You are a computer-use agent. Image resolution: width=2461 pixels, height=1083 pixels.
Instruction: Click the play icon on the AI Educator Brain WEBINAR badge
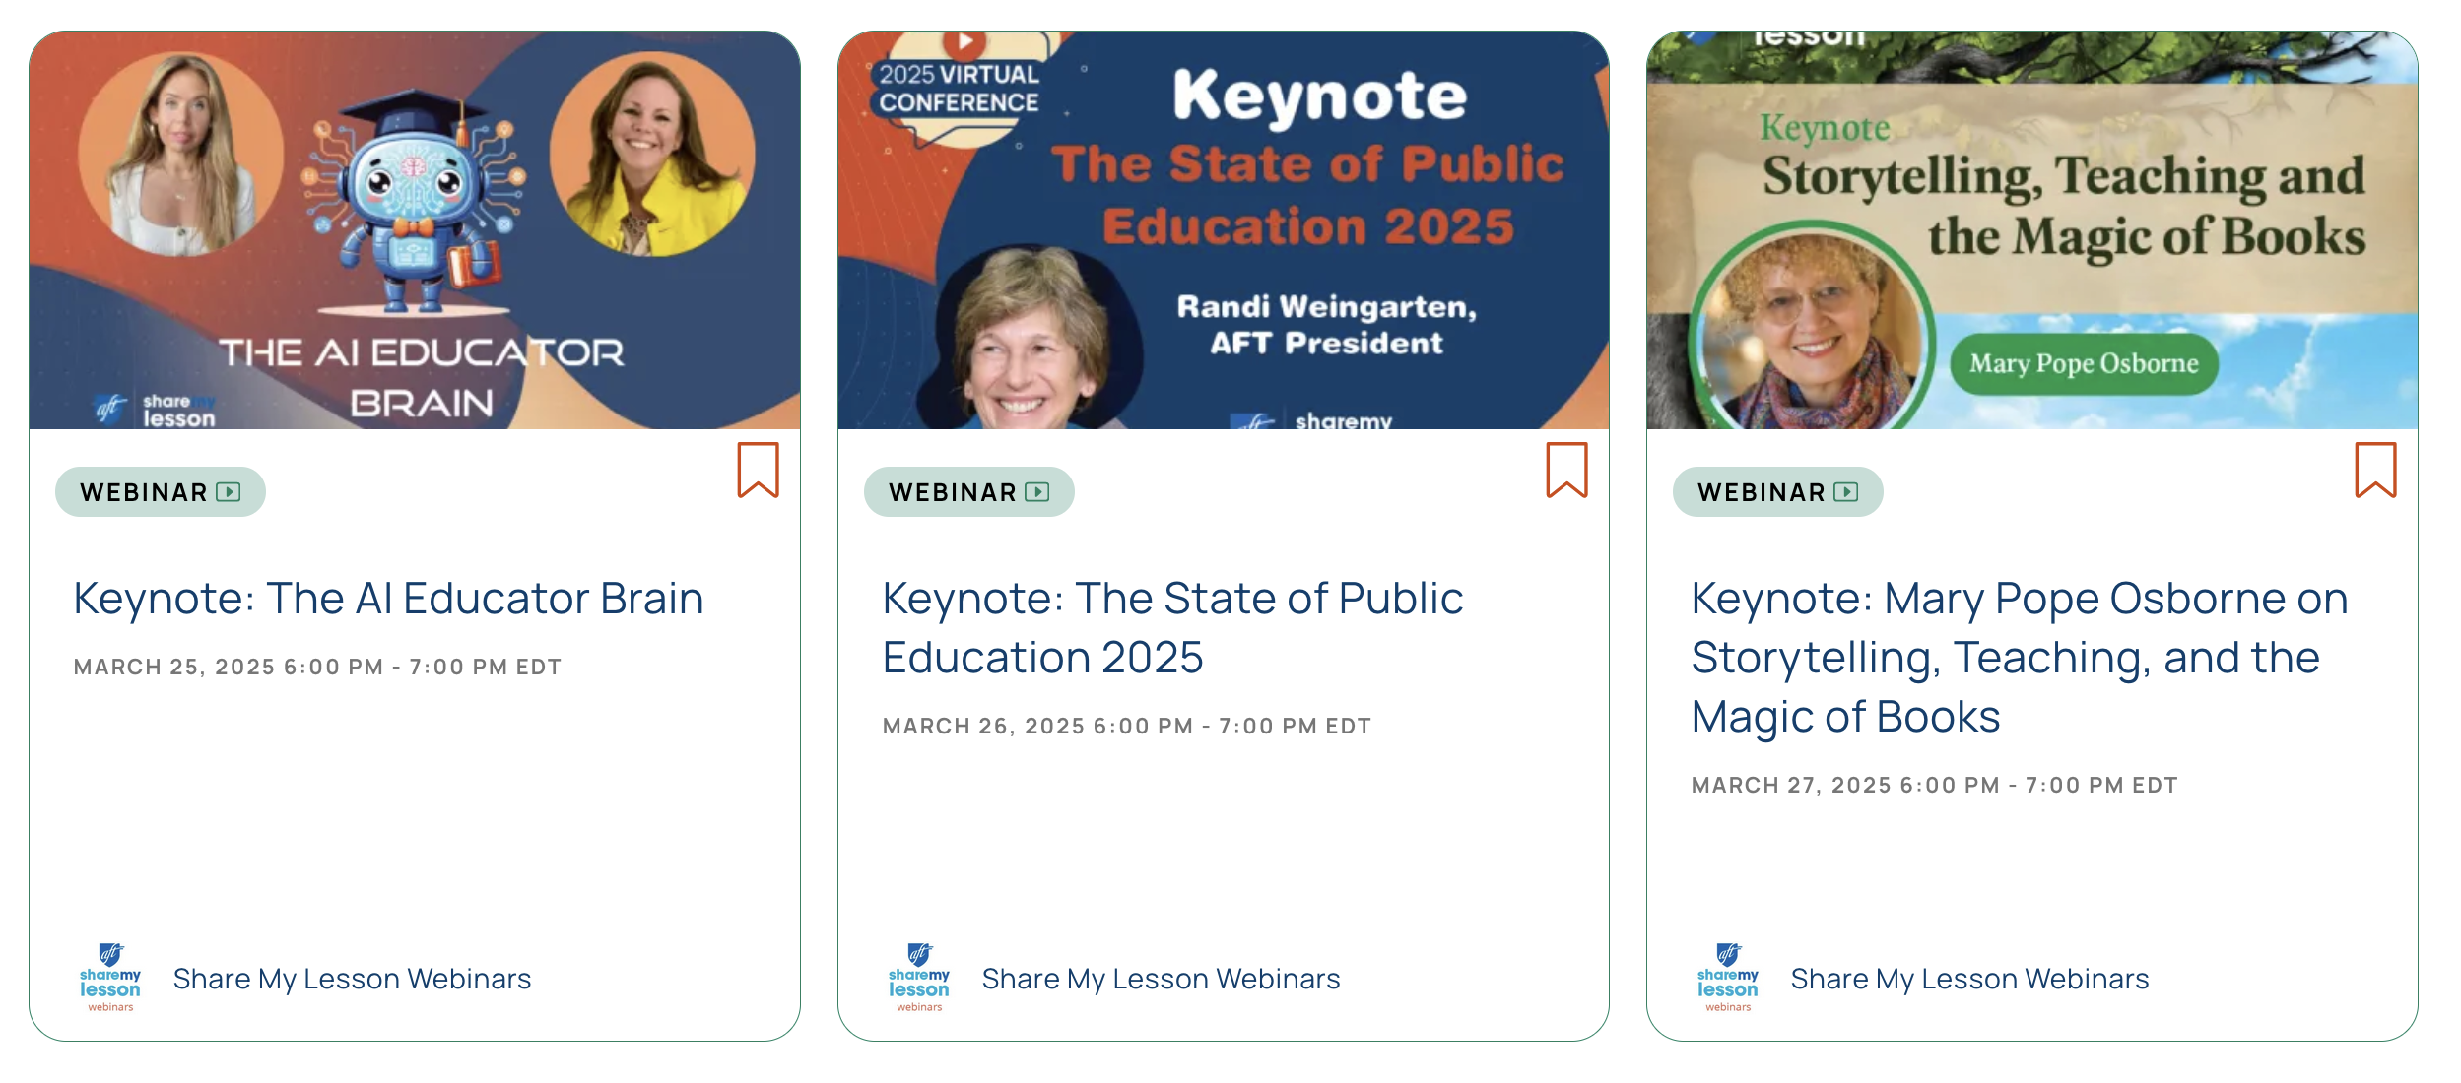230,492
